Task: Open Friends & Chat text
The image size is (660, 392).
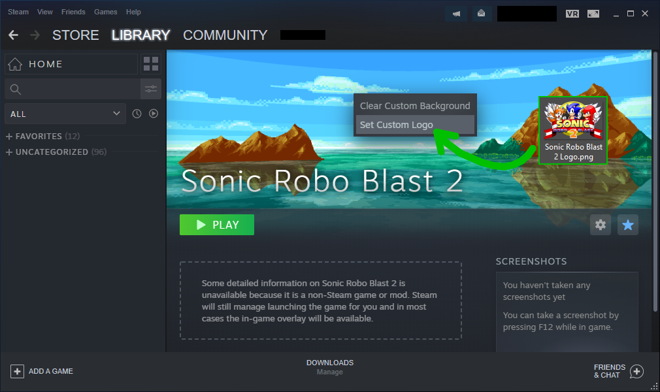Action: (x=610, y=371)
